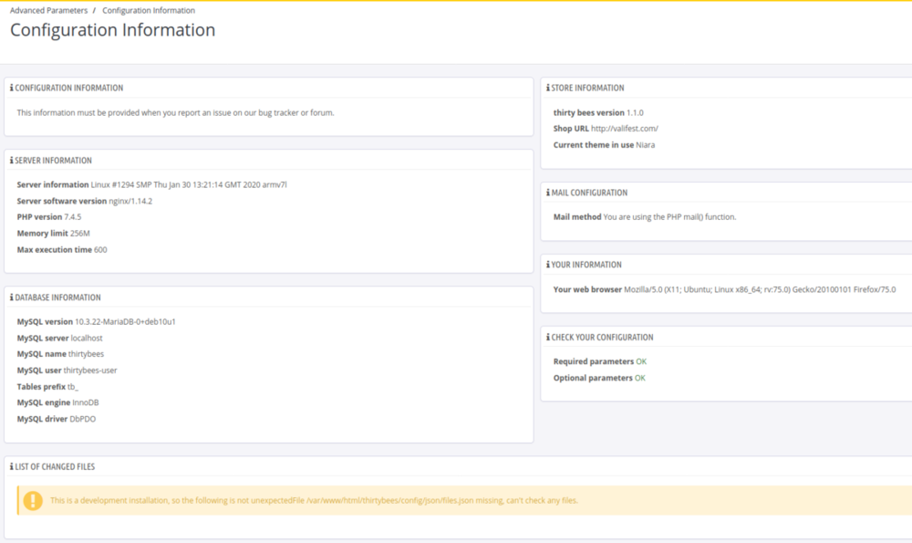The width and height of the screenshot is (912, 543).
Task: Select Configuration Information breadcrumb item
Action: 149,11
